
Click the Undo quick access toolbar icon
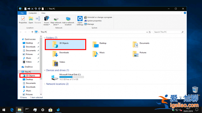coord(36,9)
